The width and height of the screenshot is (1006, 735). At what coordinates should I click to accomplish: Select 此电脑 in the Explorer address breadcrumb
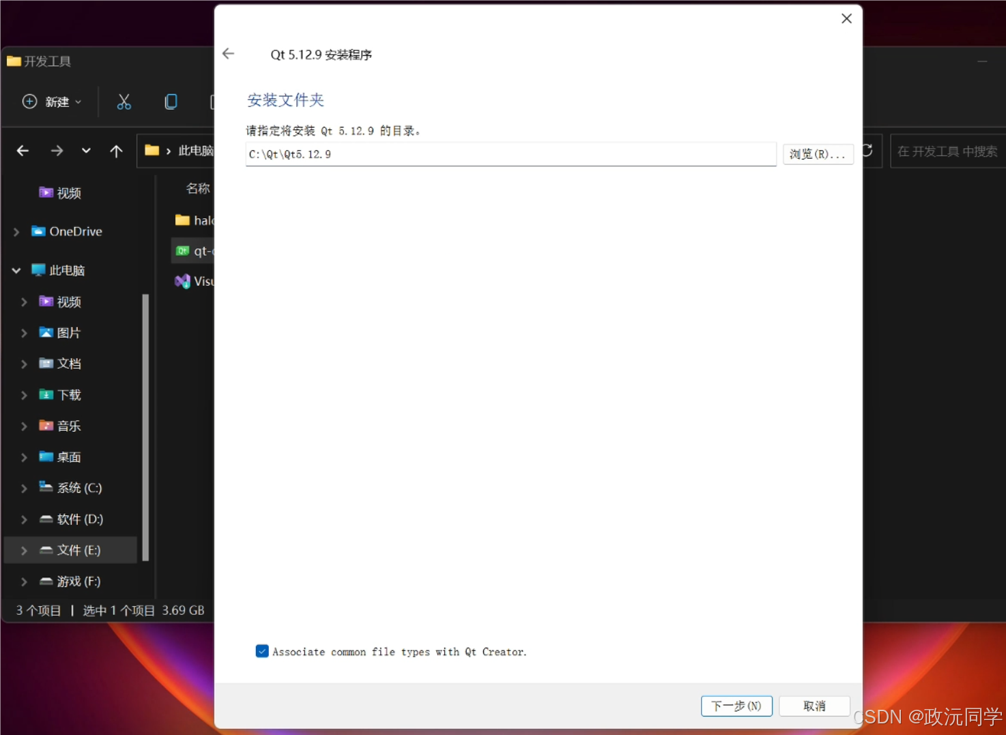point(195,151)
